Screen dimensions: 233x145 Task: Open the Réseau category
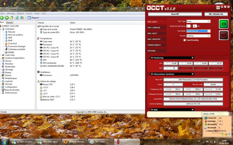pos(8,72)
